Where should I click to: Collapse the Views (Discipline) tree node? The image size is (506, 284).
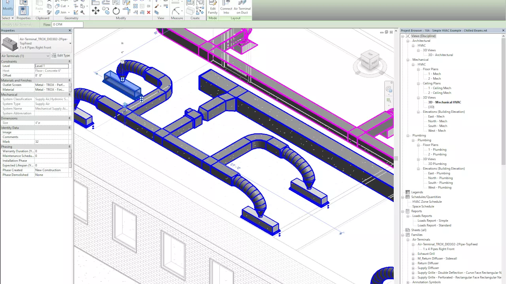tap(403, 36)
